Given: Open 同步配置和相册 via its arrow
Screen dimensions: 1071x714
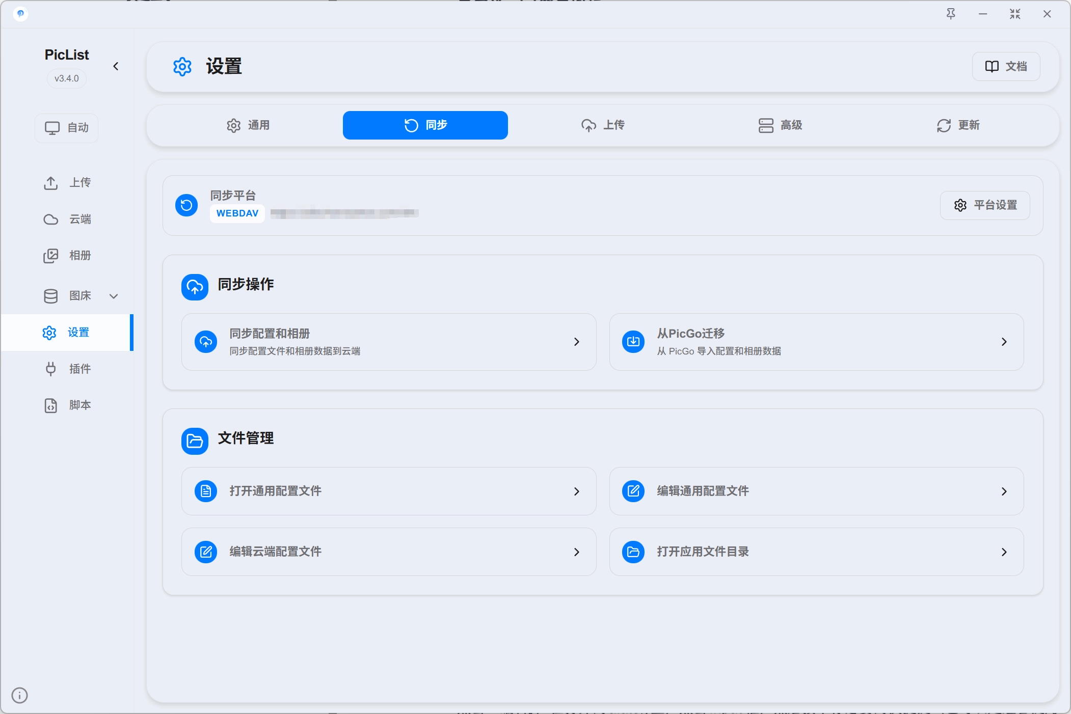Looking at the screenshot, I should pos(577,342).
